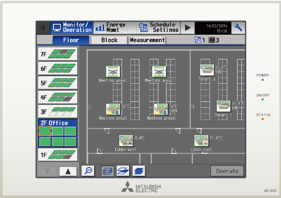Select the orange-highlighted 2F area tile
Image resolution: width=281 pixels, height=198 pixels.
pos(45,131)
